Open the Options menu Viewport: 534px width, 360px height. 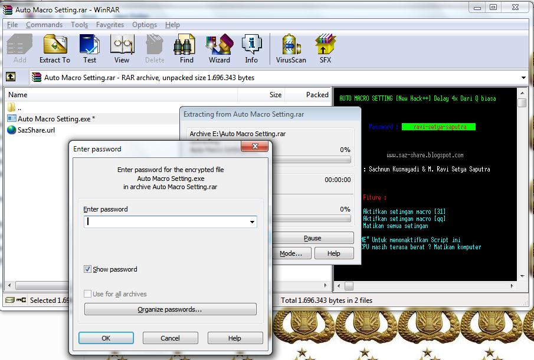145,25
